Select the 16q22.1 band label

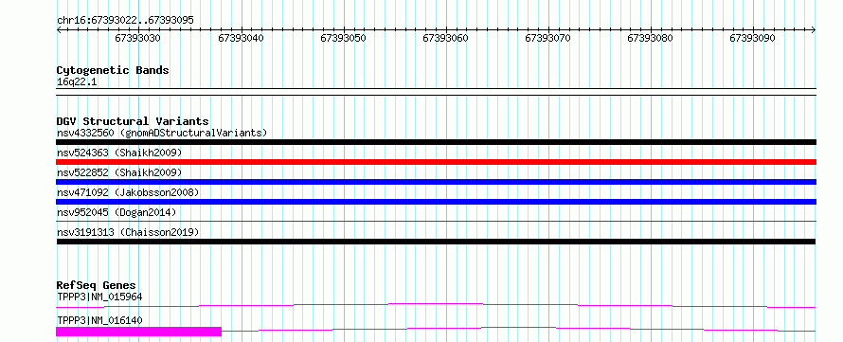point(77,82)
